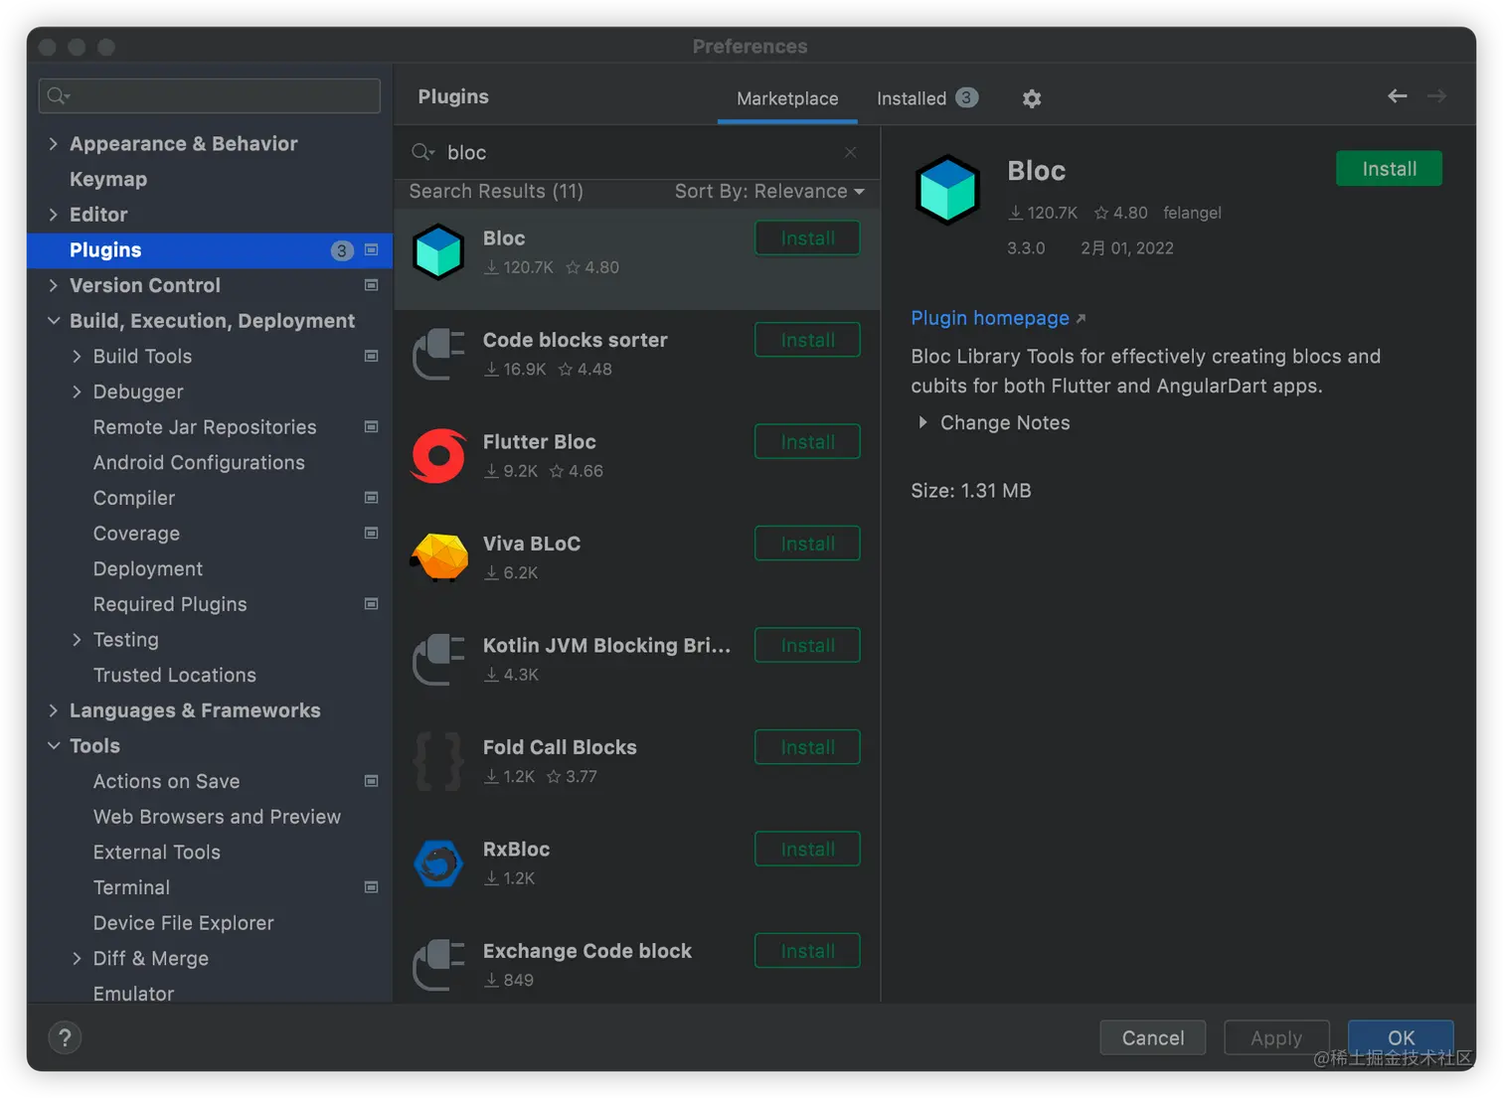Select Keymap in settings tree
The height and width of the screenshot is (1098, 1503).
point(108,180)
